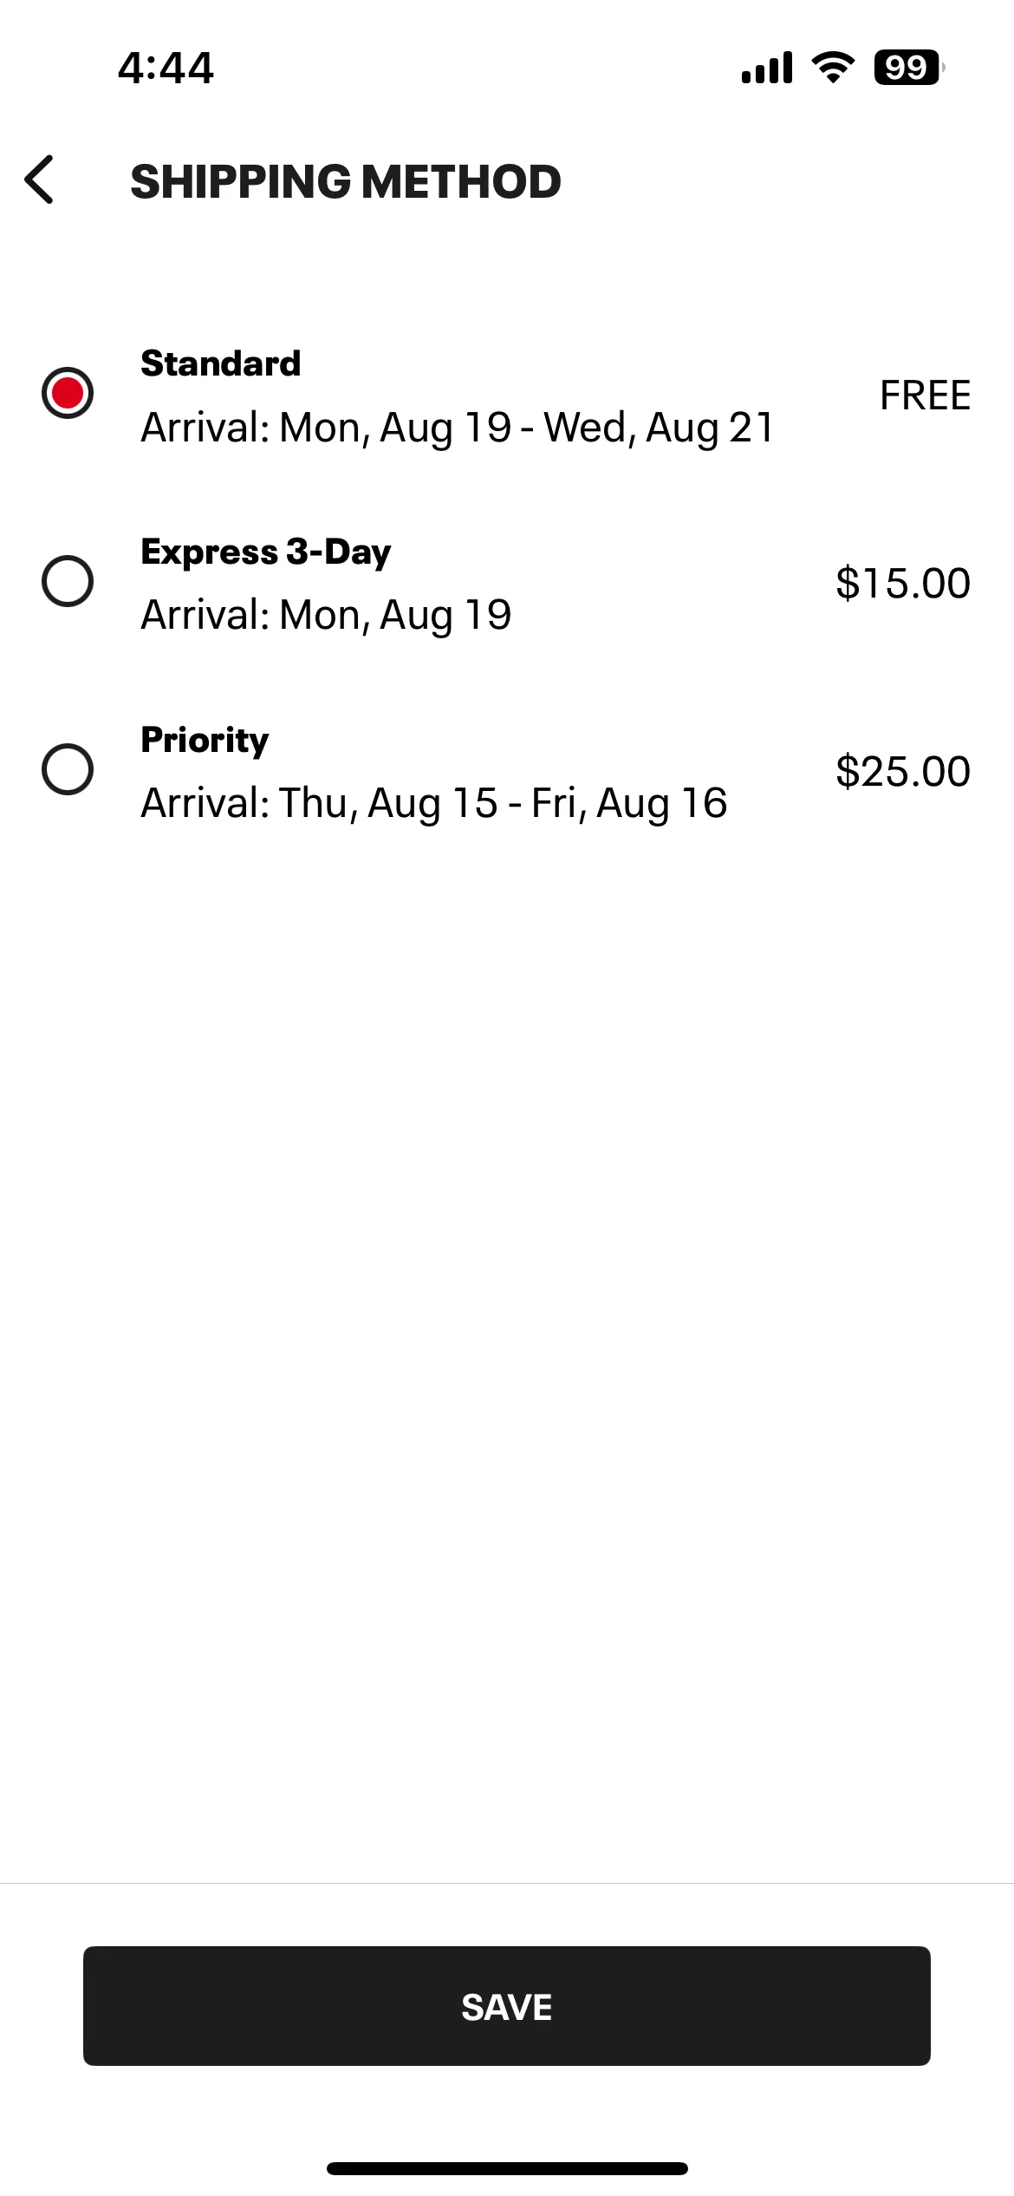This screenshot has height=2196, width=1014.
Task: Tap Express arrival date Mon, Aug 19
Action: (326, 615)
